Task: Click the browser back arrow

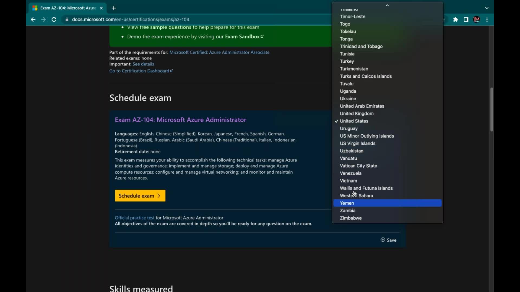Action: point(33,19)
